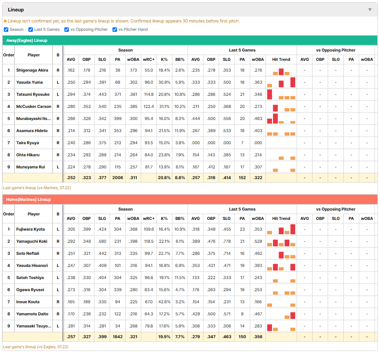The height and width of the screenshot is (353, 380).
Task: Collapse the Lineup panel arrow
Action: coord(370,10)
